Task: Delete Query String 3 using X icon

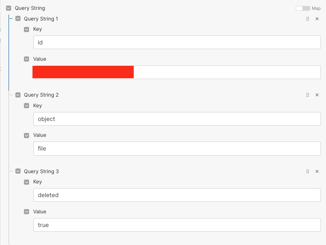Action: [317, 171]
